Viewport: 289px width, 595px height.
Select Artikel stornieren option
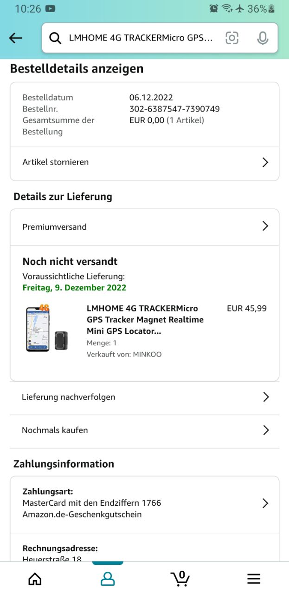click(145, 162)
